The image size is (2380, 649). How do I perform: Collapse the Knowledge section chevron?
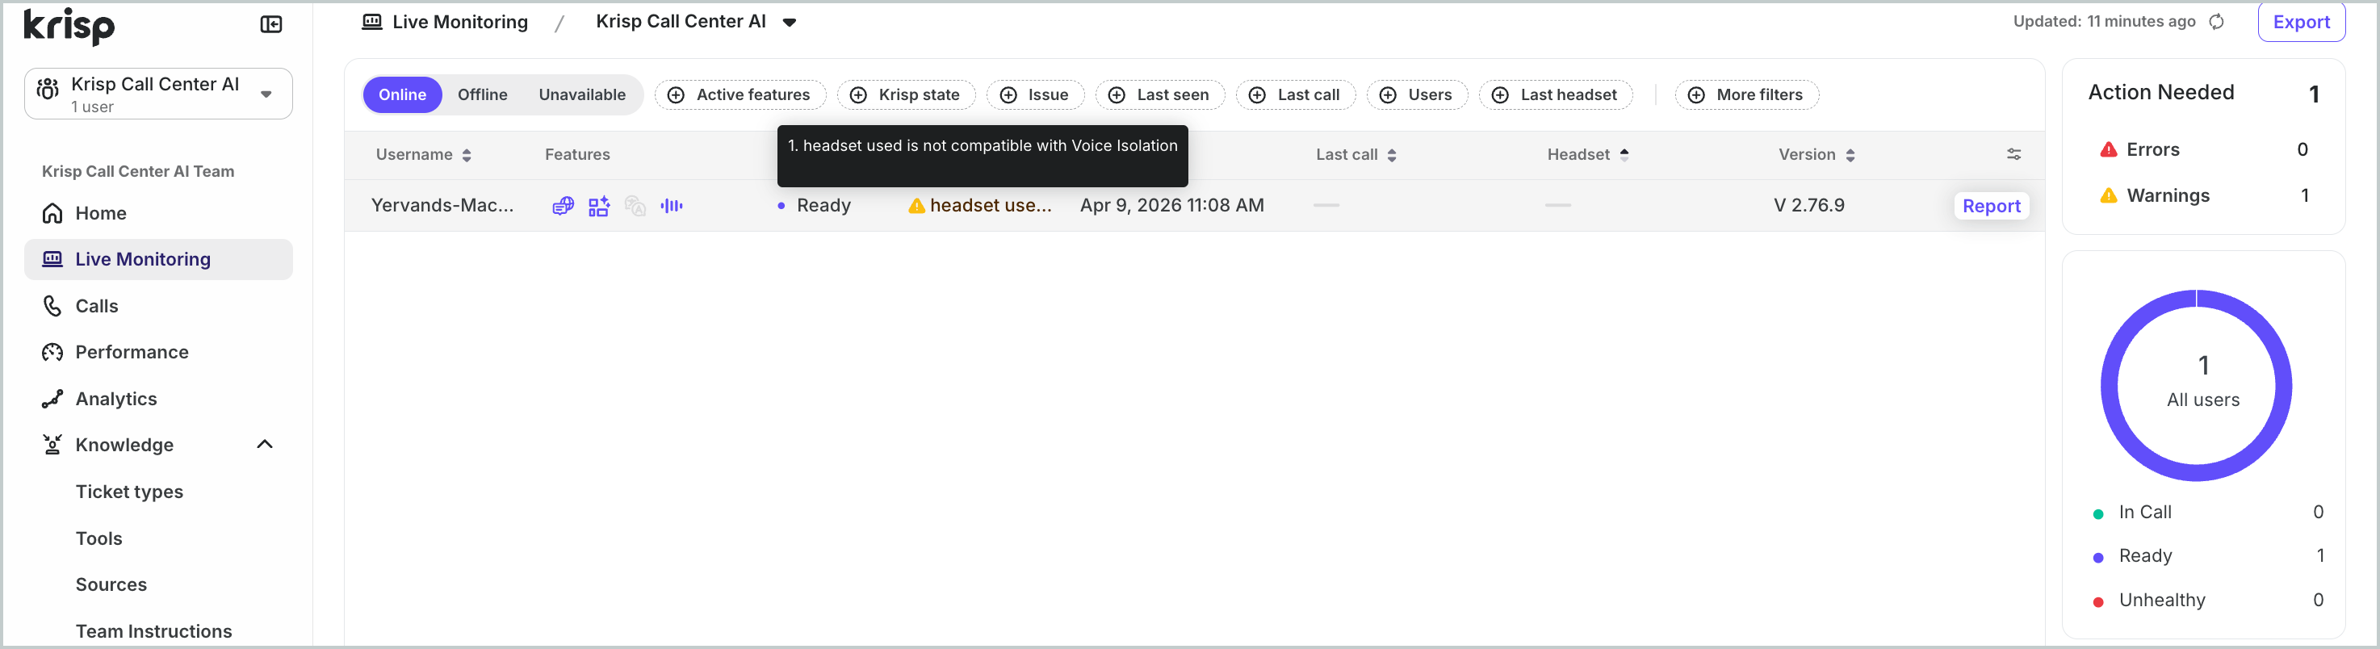pyautogui.click(x=264, y=445)
